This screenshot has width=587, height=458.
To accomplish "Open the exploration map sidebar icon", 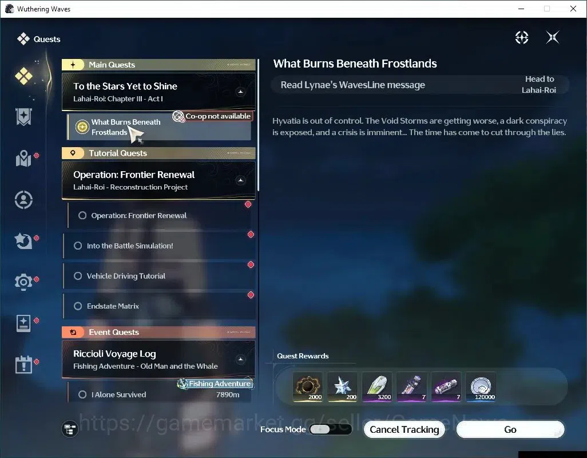I will [x=23, y=159].
